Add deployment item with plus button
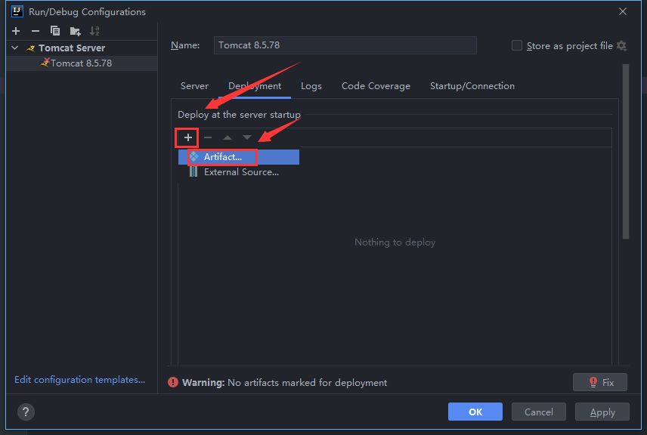Viewport: 647px width, 435px height. pos(187,137)
